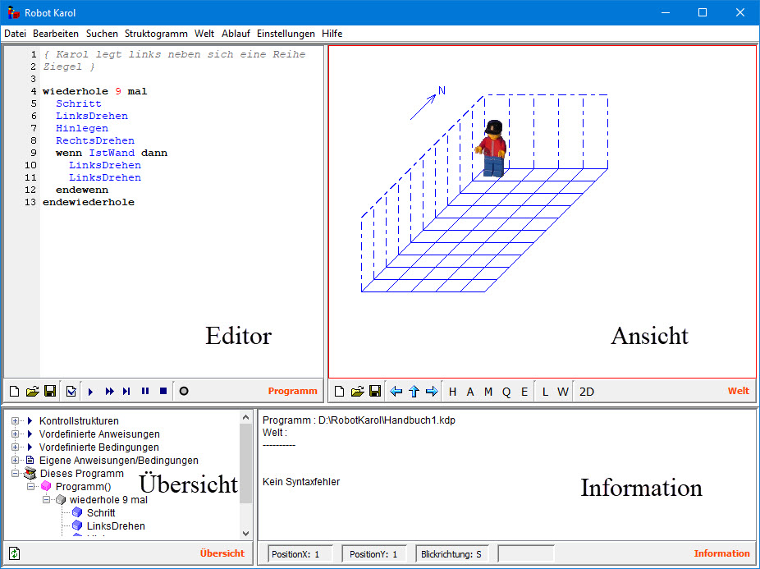Move Karol forward with the up arrow
The height and width of the screenshot is (569, 760).
pyautogui.click(x=414, y=392)
